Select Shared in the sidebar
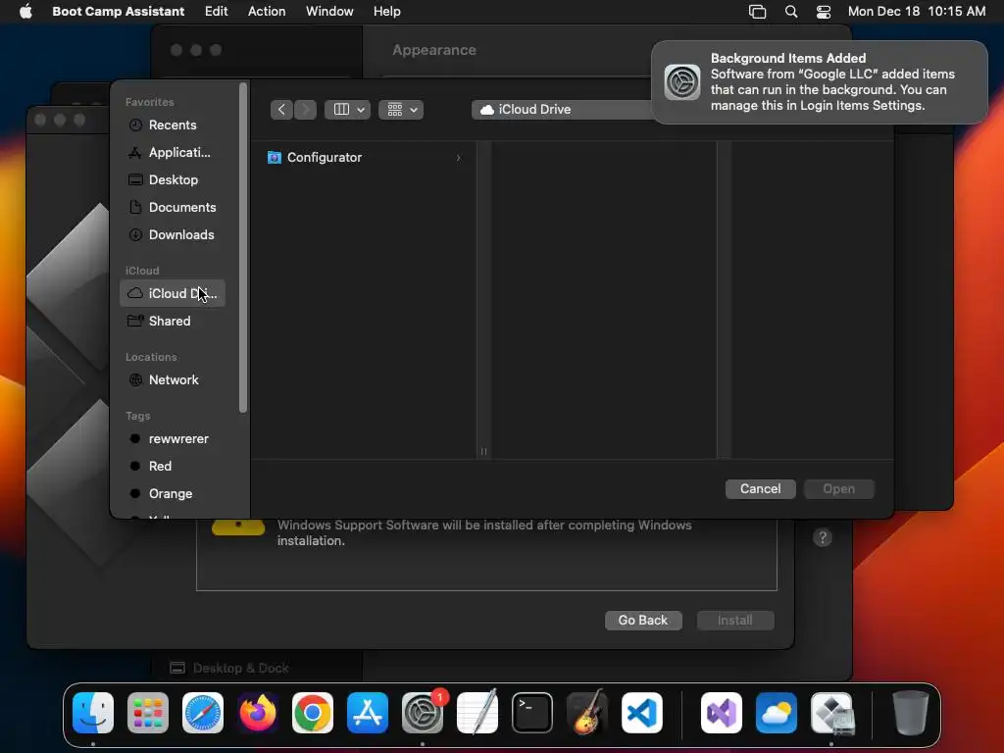The height and width of the screenshot is (753, 1004). click(173, 321)
